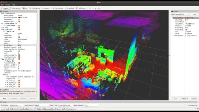Viewport: 199px width, 112px height.
Task: Open the remove-tool minus dropdown in toolbar
Action: pos(94,8)
